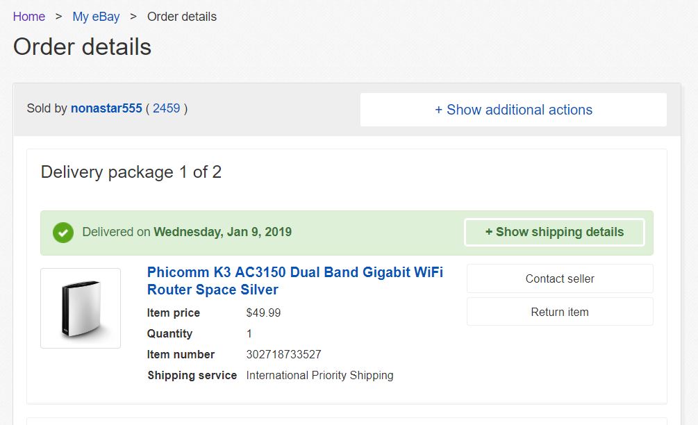698x425 pixels.
Task: Expand Show shipping details
Action: (x=554, y=232)
